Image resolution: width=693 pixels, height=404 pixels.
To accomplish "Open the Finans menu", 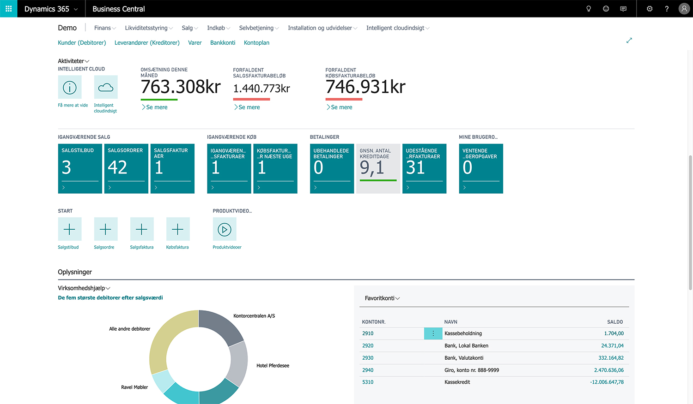I will tap(105, 28).
